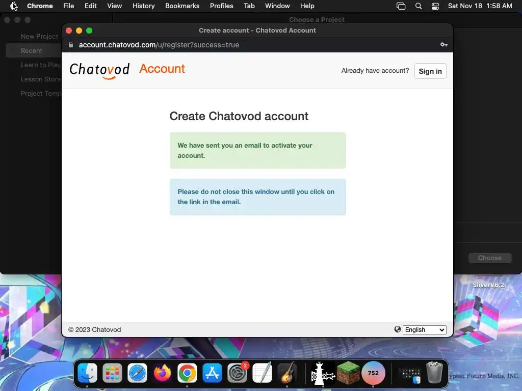Open the English language dropdown
522x391 pixels.
[425, 329]
